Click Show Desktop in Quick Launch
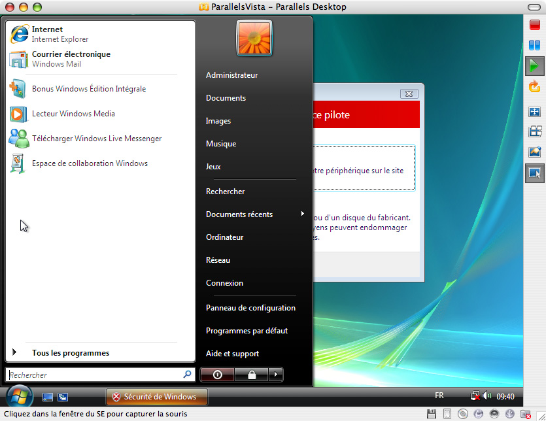Image resolution: width=546 pixels, height=421 pixels. coord(47,397)
